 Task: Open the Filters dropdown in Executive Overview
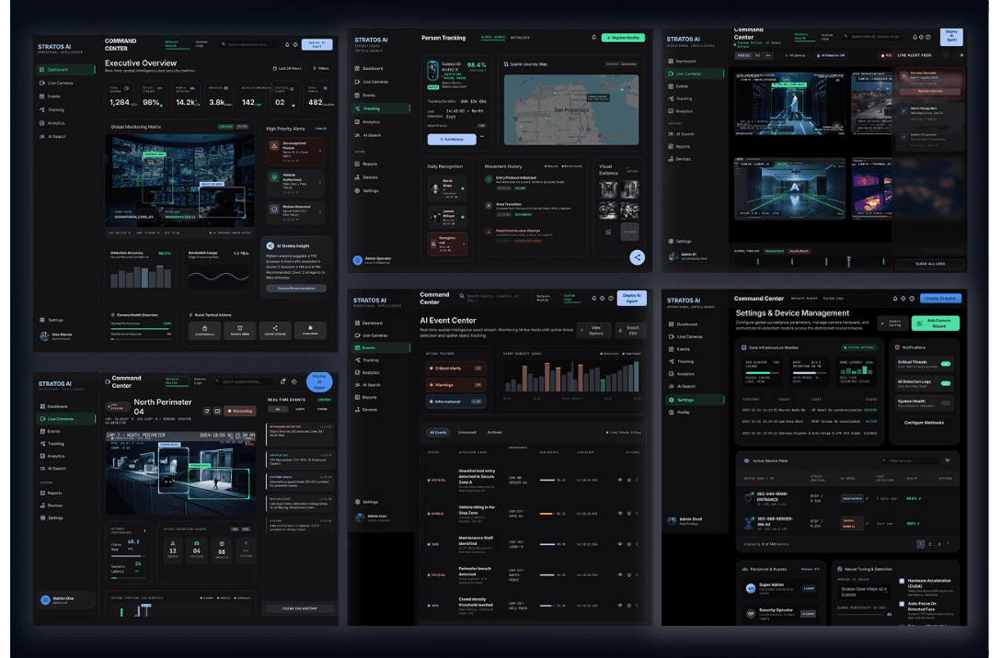click(x=320, y=68)
